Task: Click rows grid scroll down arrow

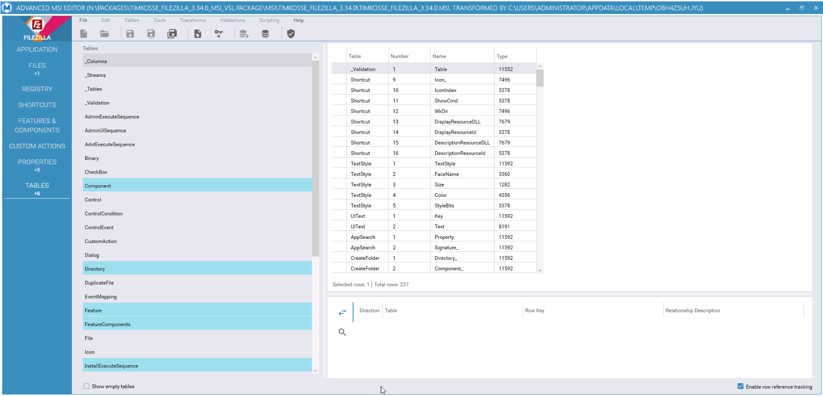Action: point(540,270)
